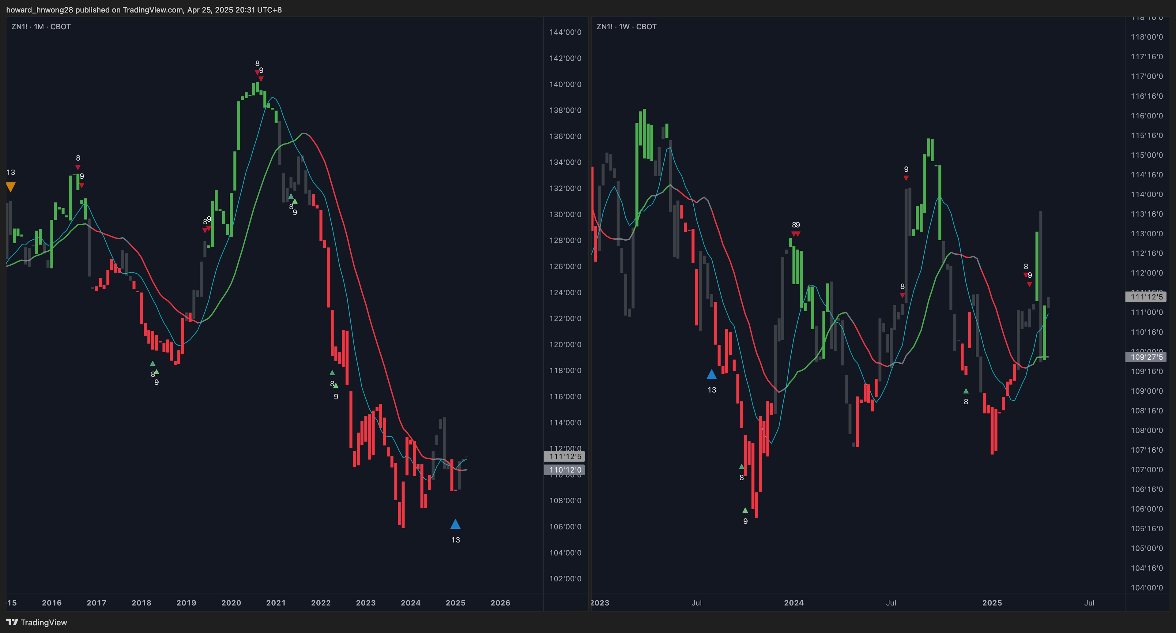The image size is (1176, 633).
Task: Click the 110'12'0 price label on the monthly axis
Action: coord(565,470)
